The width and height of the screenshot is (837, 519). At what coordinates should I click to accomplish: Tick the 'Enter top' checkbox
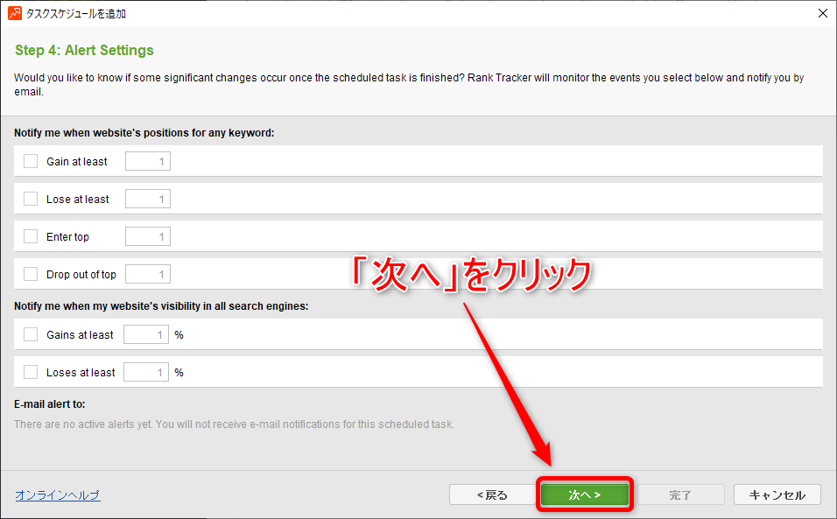pyautogui.click(x=31, y=236)
